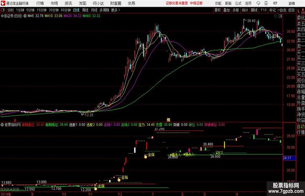Viewport: 305px width, 196px height.
Task: Click the 证券交易未登录 login link
Action: point(177,3)
